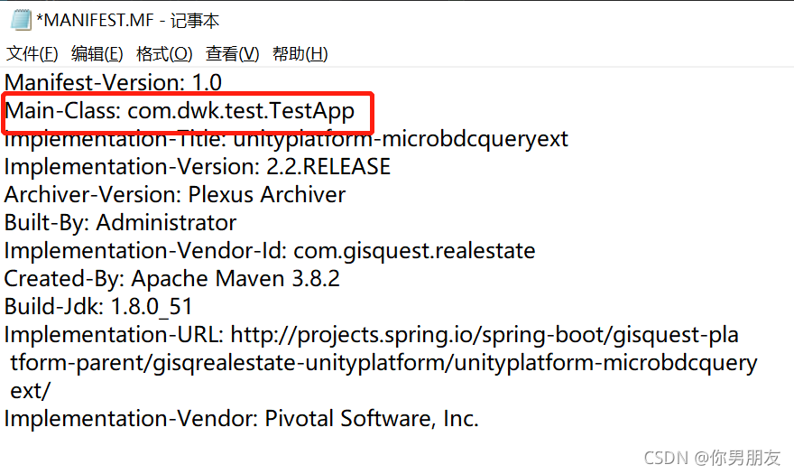The width and height of the screenshot is (794, 474).
Task: Click the Manifest-Version: 1.0 line
Action: click(x=113, y=83)
